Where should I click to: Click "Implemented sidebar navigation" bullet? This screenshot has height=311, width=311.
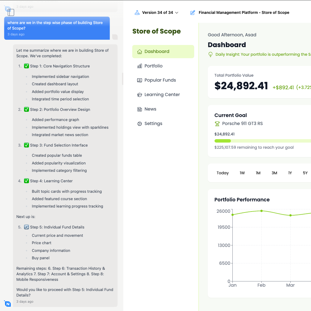coord(60,77)
